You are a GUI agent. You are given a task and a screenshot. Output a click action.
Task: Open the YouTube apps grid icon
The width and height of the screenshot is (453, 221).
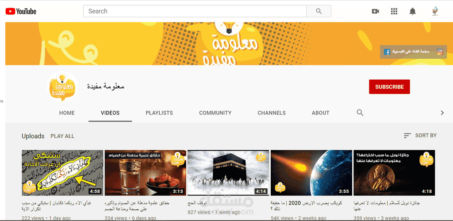394,11
